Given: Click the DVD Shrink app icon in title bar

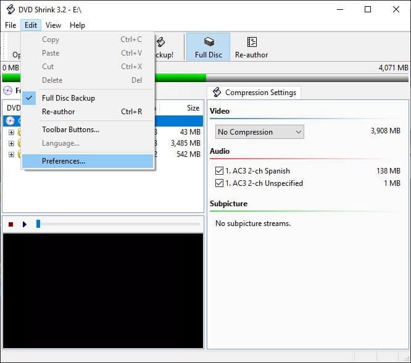Looking at the screenshot, I should point(10,9).
